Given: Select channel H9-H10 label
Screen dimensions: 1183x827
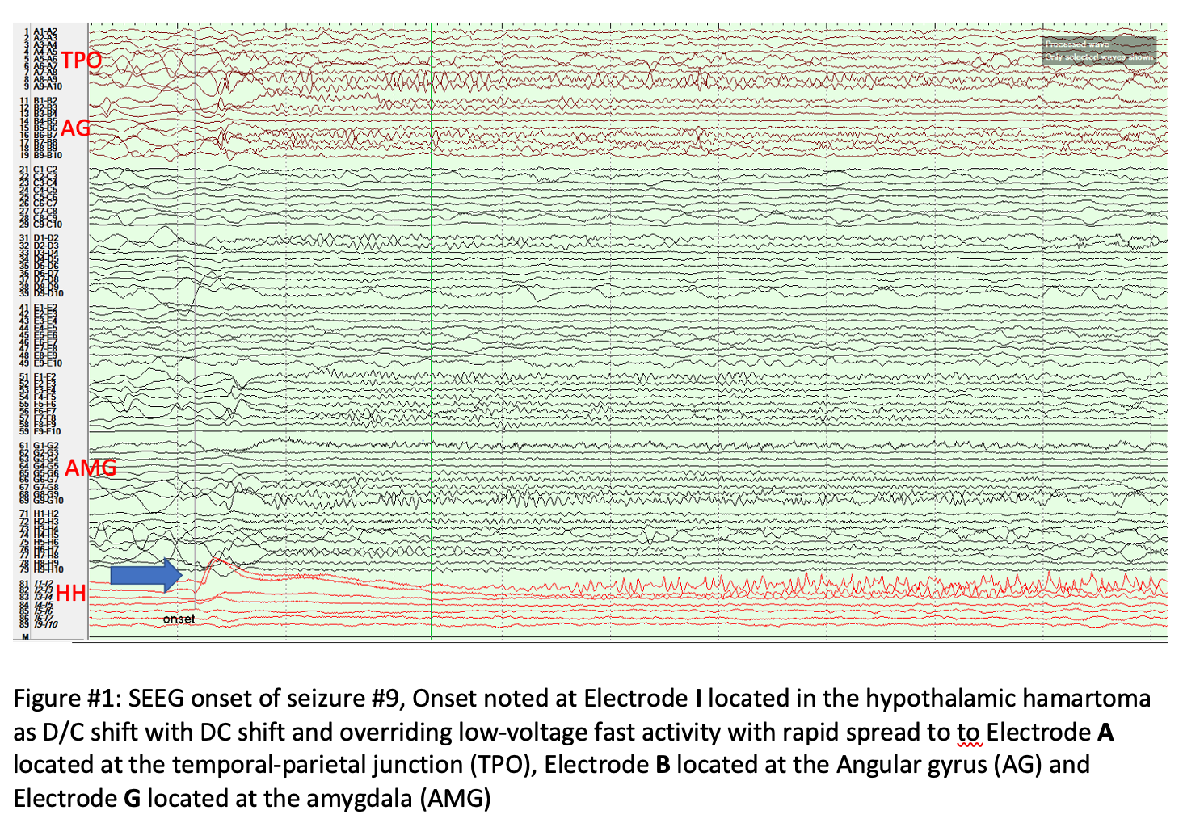Looking at the screenshot, I should 47,569.
